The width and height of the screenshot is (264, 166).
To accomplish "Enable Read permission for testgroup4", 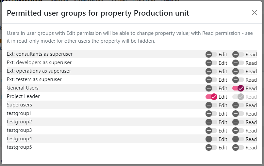I will point(238,139).
